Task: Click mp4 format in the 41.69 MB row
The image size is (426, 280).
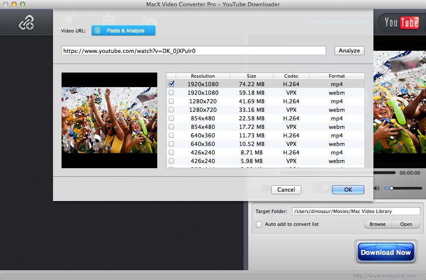Action: (337, 101)
